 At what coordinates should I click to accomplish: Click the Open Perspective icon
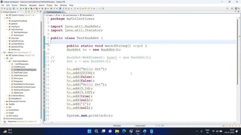(232, 9)
